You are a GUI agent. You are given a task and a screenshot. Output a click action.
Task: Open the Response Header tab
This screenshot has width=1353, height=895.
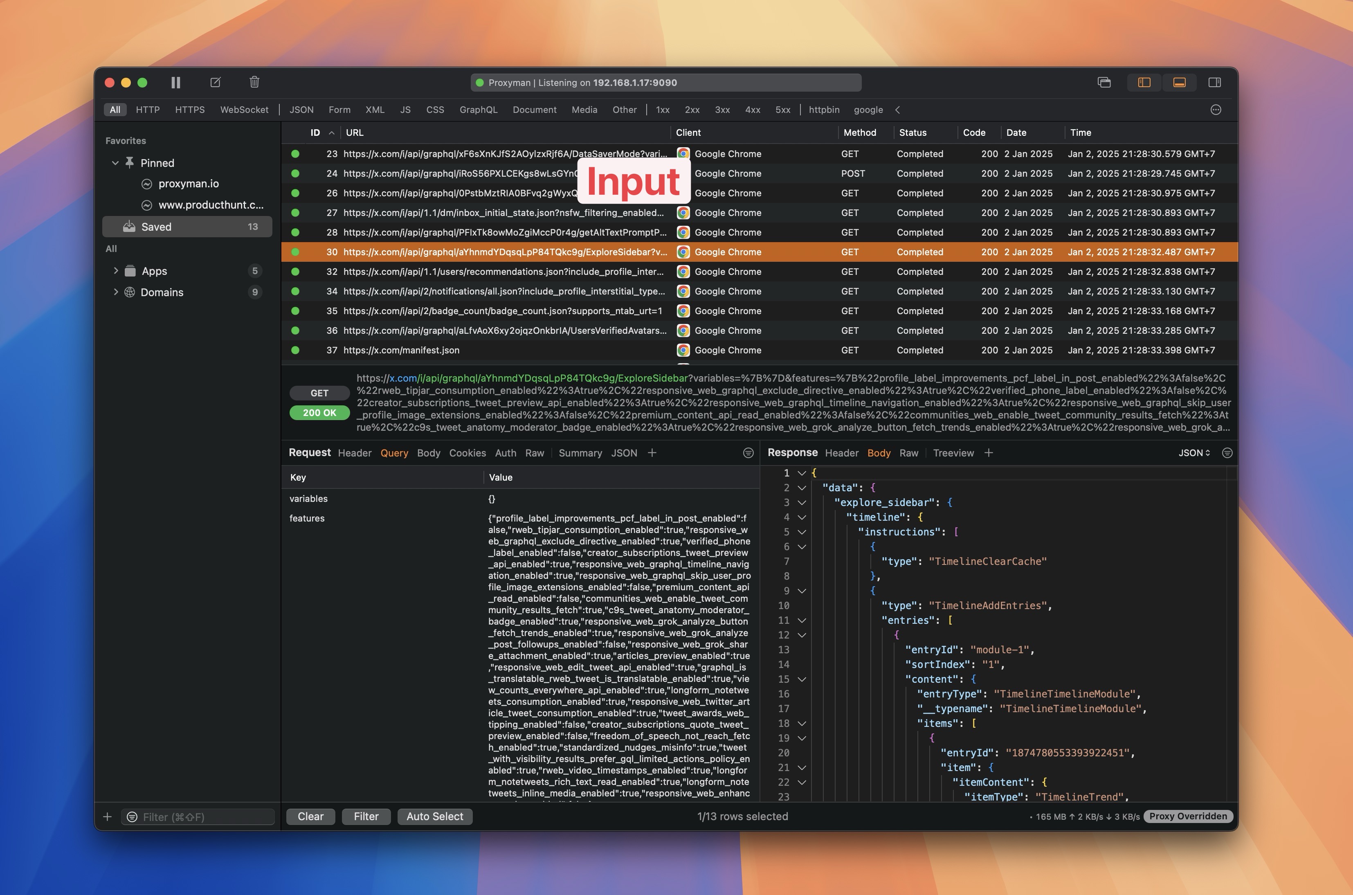[842, 453]
